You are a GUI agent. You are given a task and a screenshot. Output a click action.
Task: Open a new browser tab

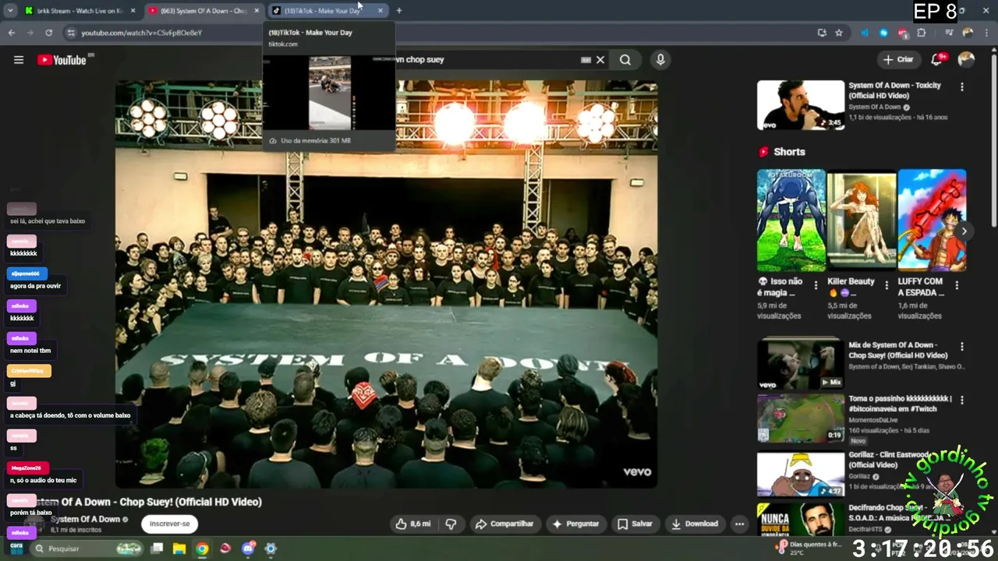[x=399, y=11]
